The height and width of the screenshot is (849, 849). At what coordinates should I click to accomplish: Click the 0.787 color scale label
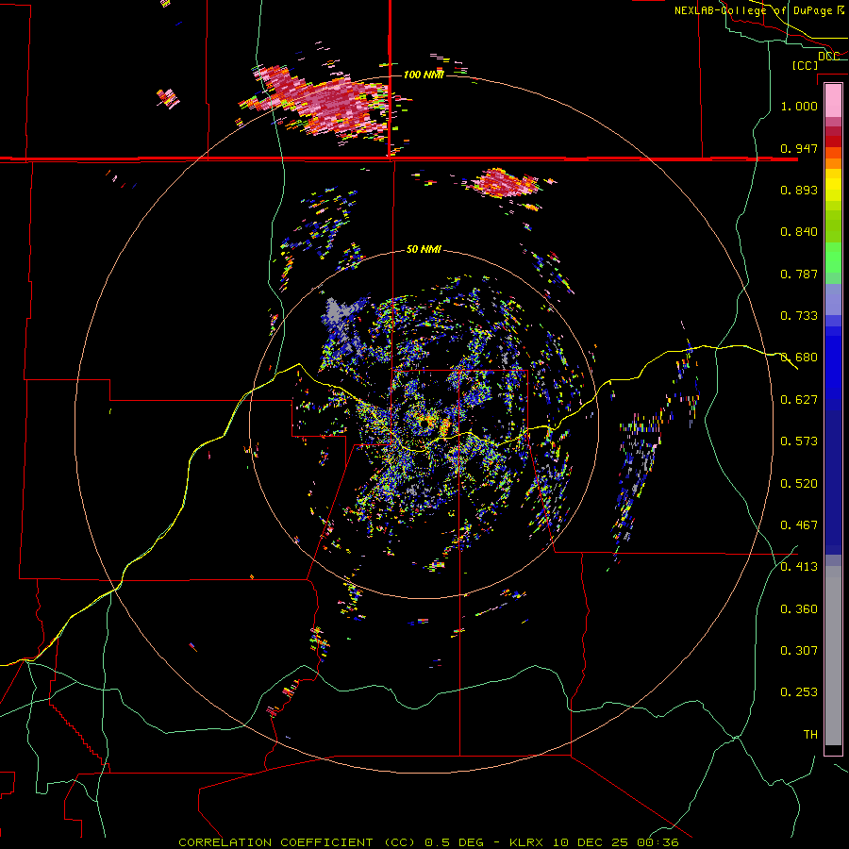pos(799,274)
